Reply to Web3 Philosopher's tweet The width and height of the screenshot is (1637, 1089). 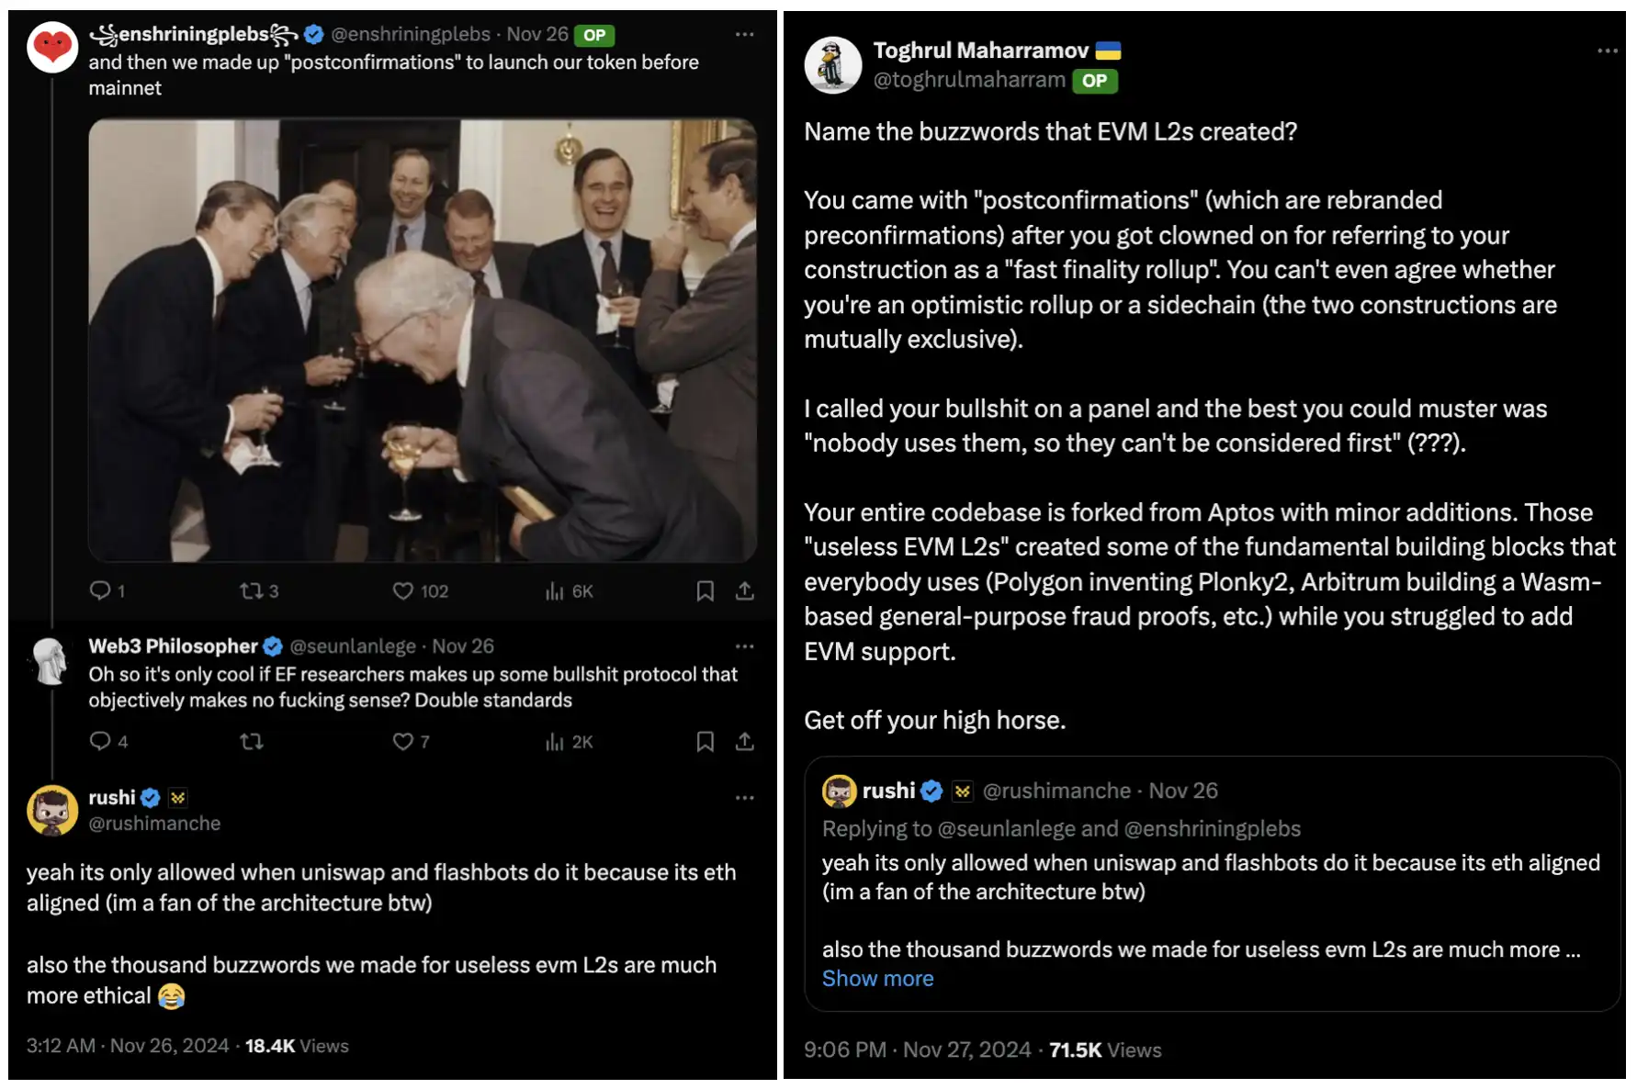(100, 741)
